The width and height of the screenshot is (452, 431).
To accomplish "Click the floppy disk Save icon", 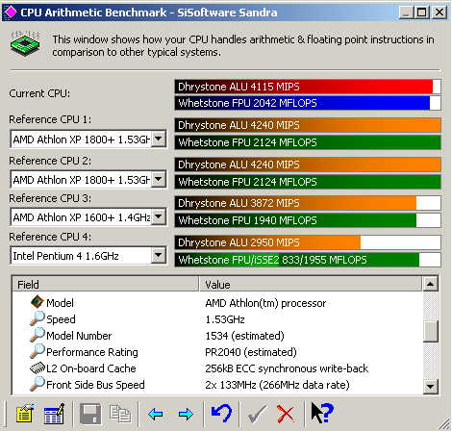I will 90,414.
